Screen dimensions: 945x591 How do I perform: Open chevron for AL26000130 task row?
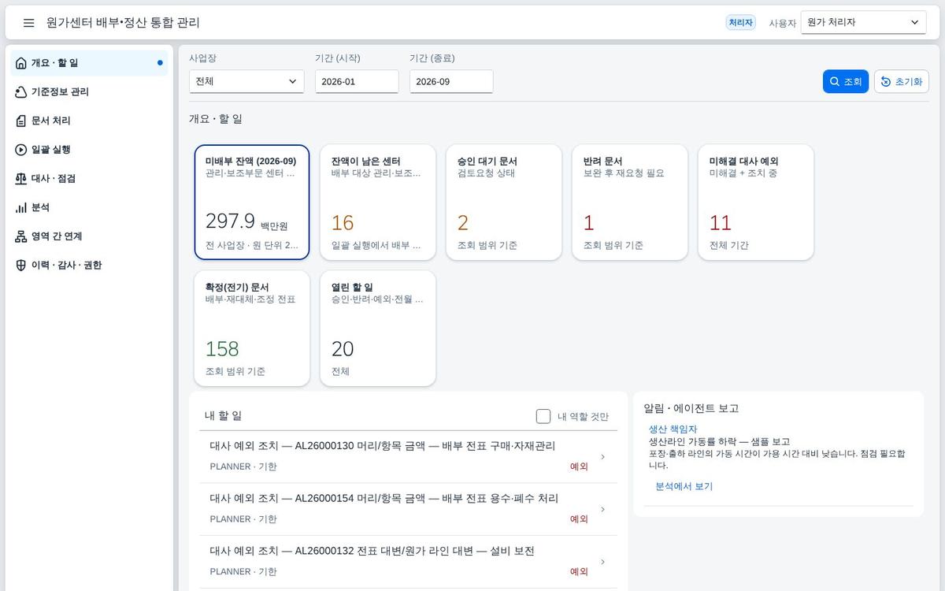click(x=603, y=456)
